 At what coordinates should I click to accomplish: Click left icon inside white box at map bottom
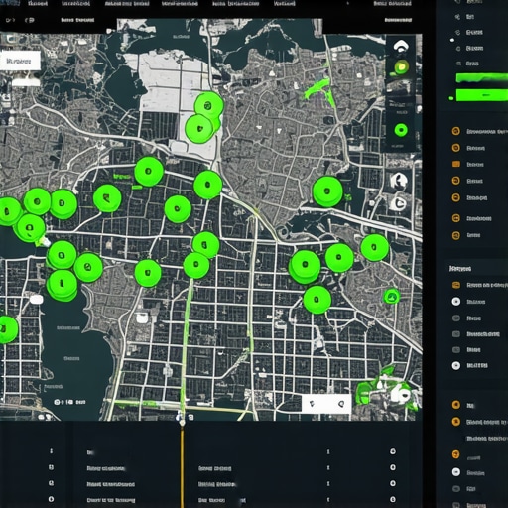312,404
